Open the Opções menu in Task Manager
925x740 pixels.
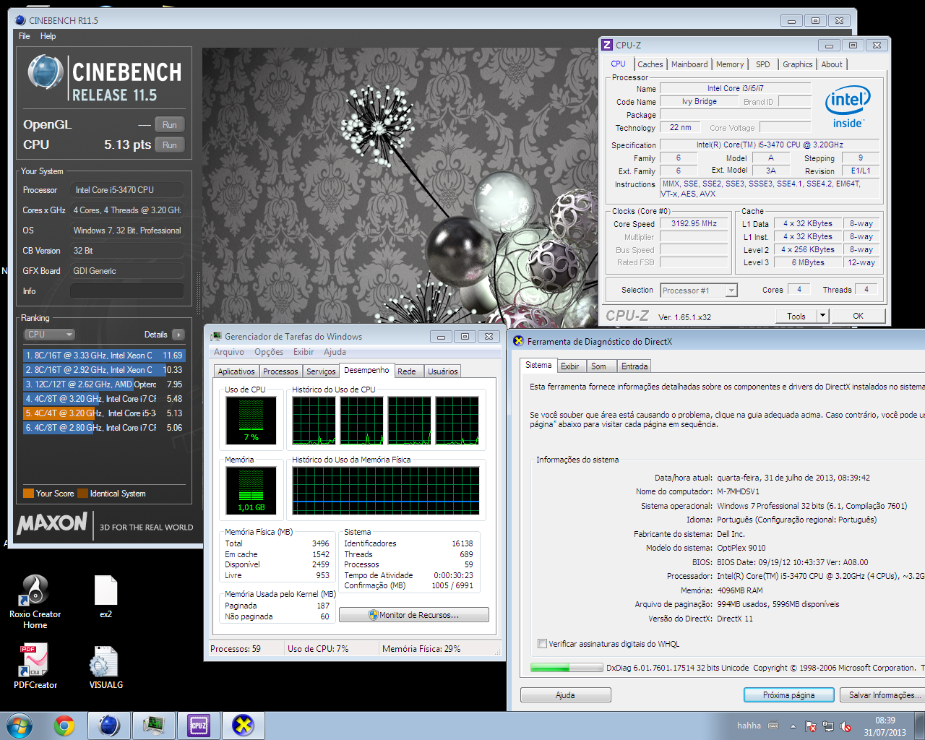point(269,352)
